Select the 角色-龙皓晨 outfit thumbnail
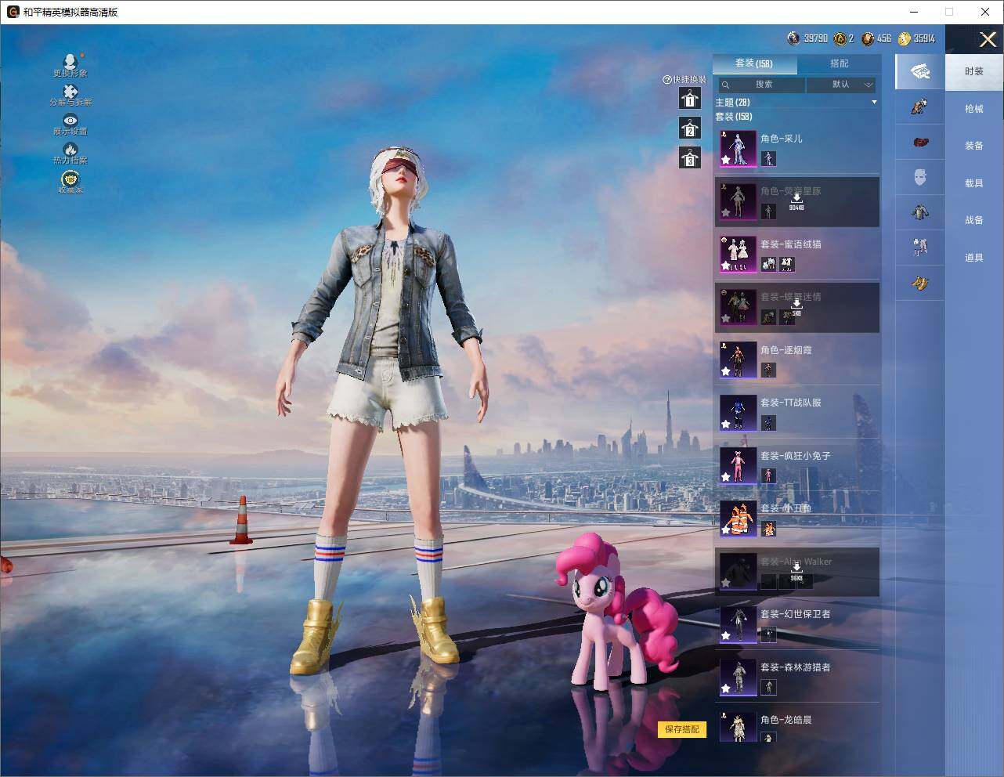1004x777 pixels. click(x=739, y=727)
